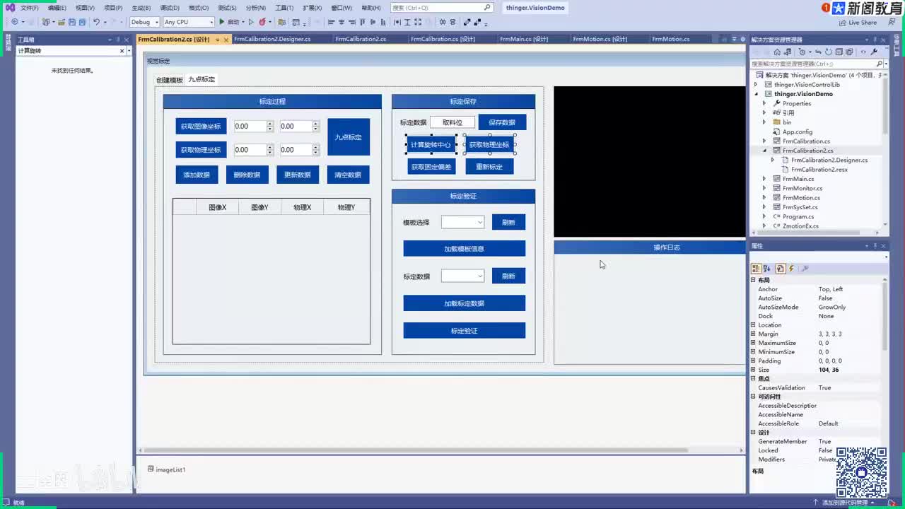The height and width of the screenshot is (509, 905).
Task: Open the 工具(T) menu
Action: click(x=284, y=8)
